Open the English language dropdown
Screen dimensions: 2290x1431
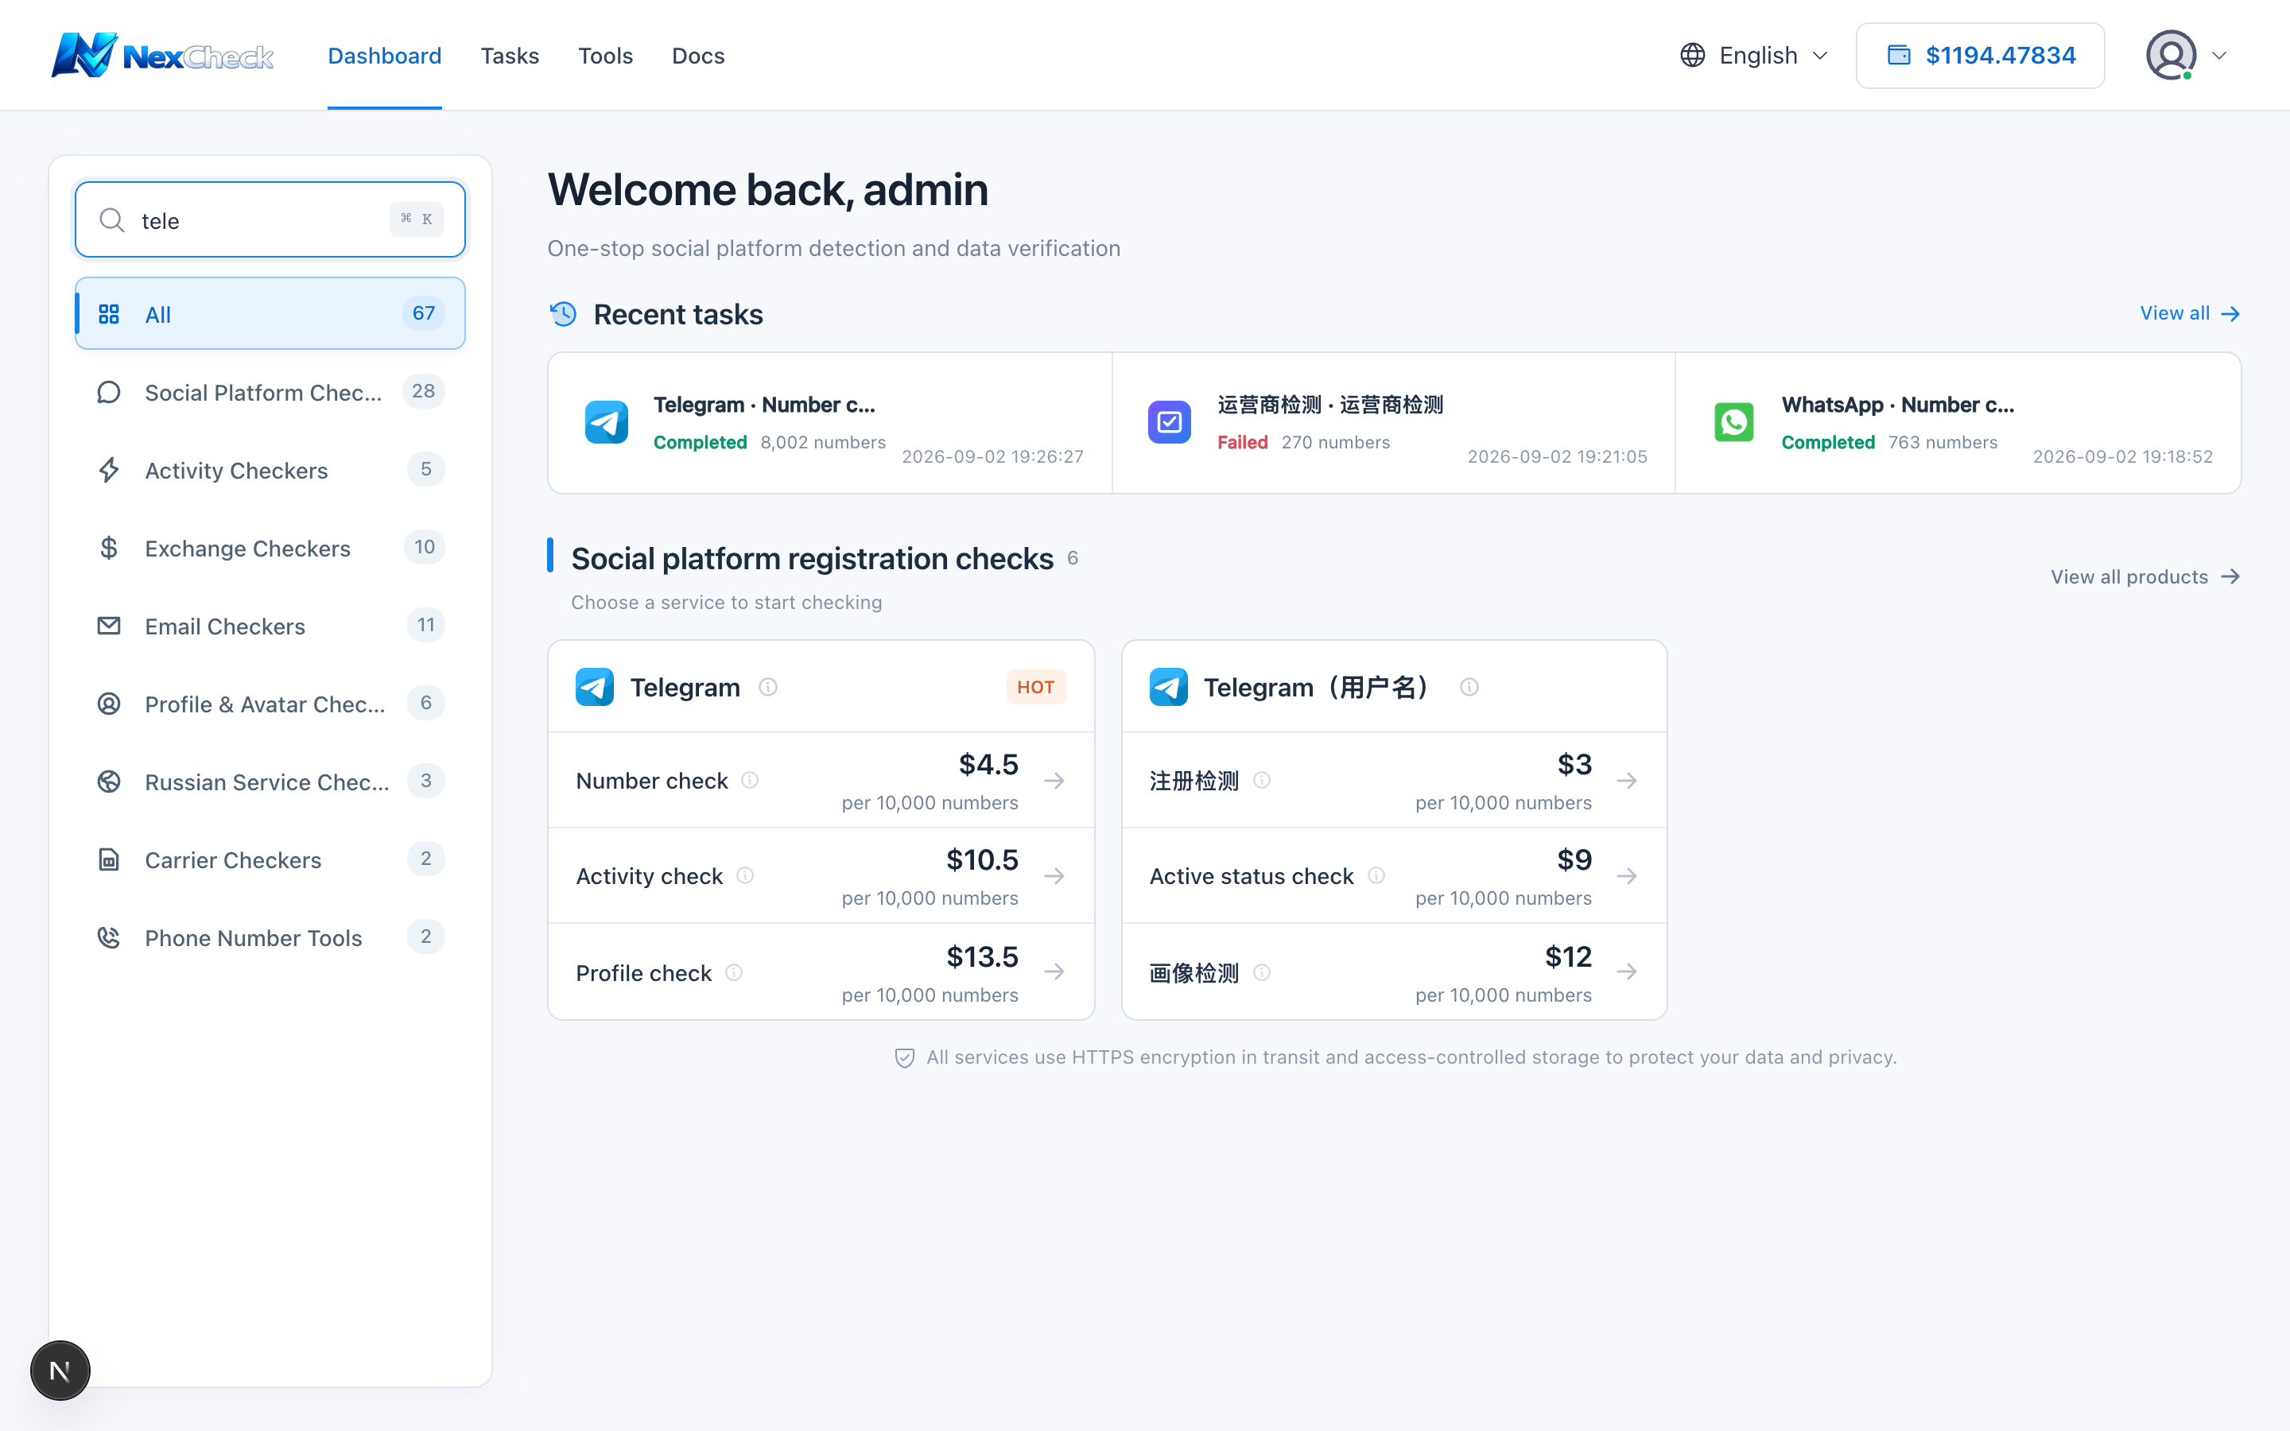pos(1754,55)
